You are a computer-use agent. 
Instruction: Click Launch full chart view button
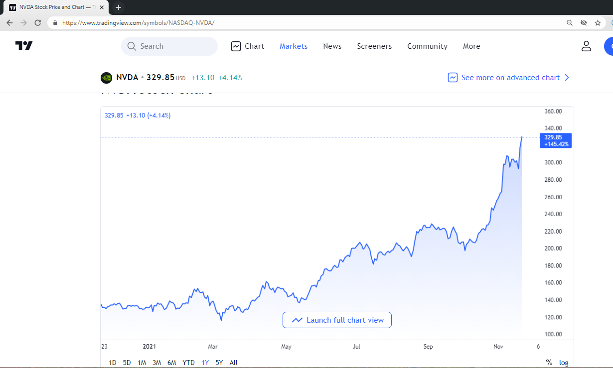pyautogui.click(x=337, y=320)
